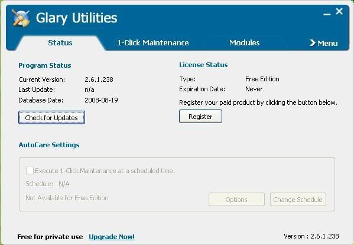
Task: Select the current version value 2.6.1.238
Action: (99, 80)
